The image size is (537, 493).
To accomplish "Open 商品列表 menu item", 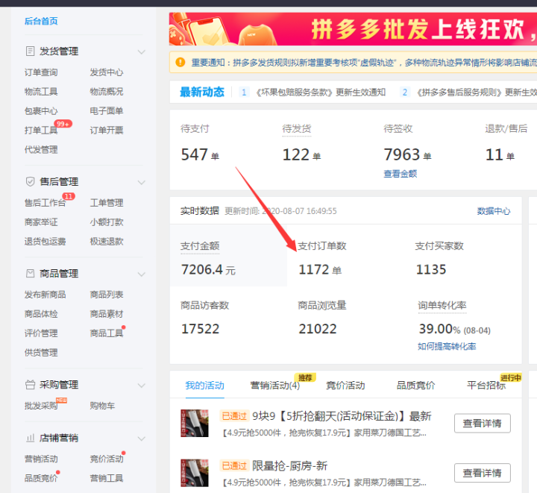I will [107, 295].
